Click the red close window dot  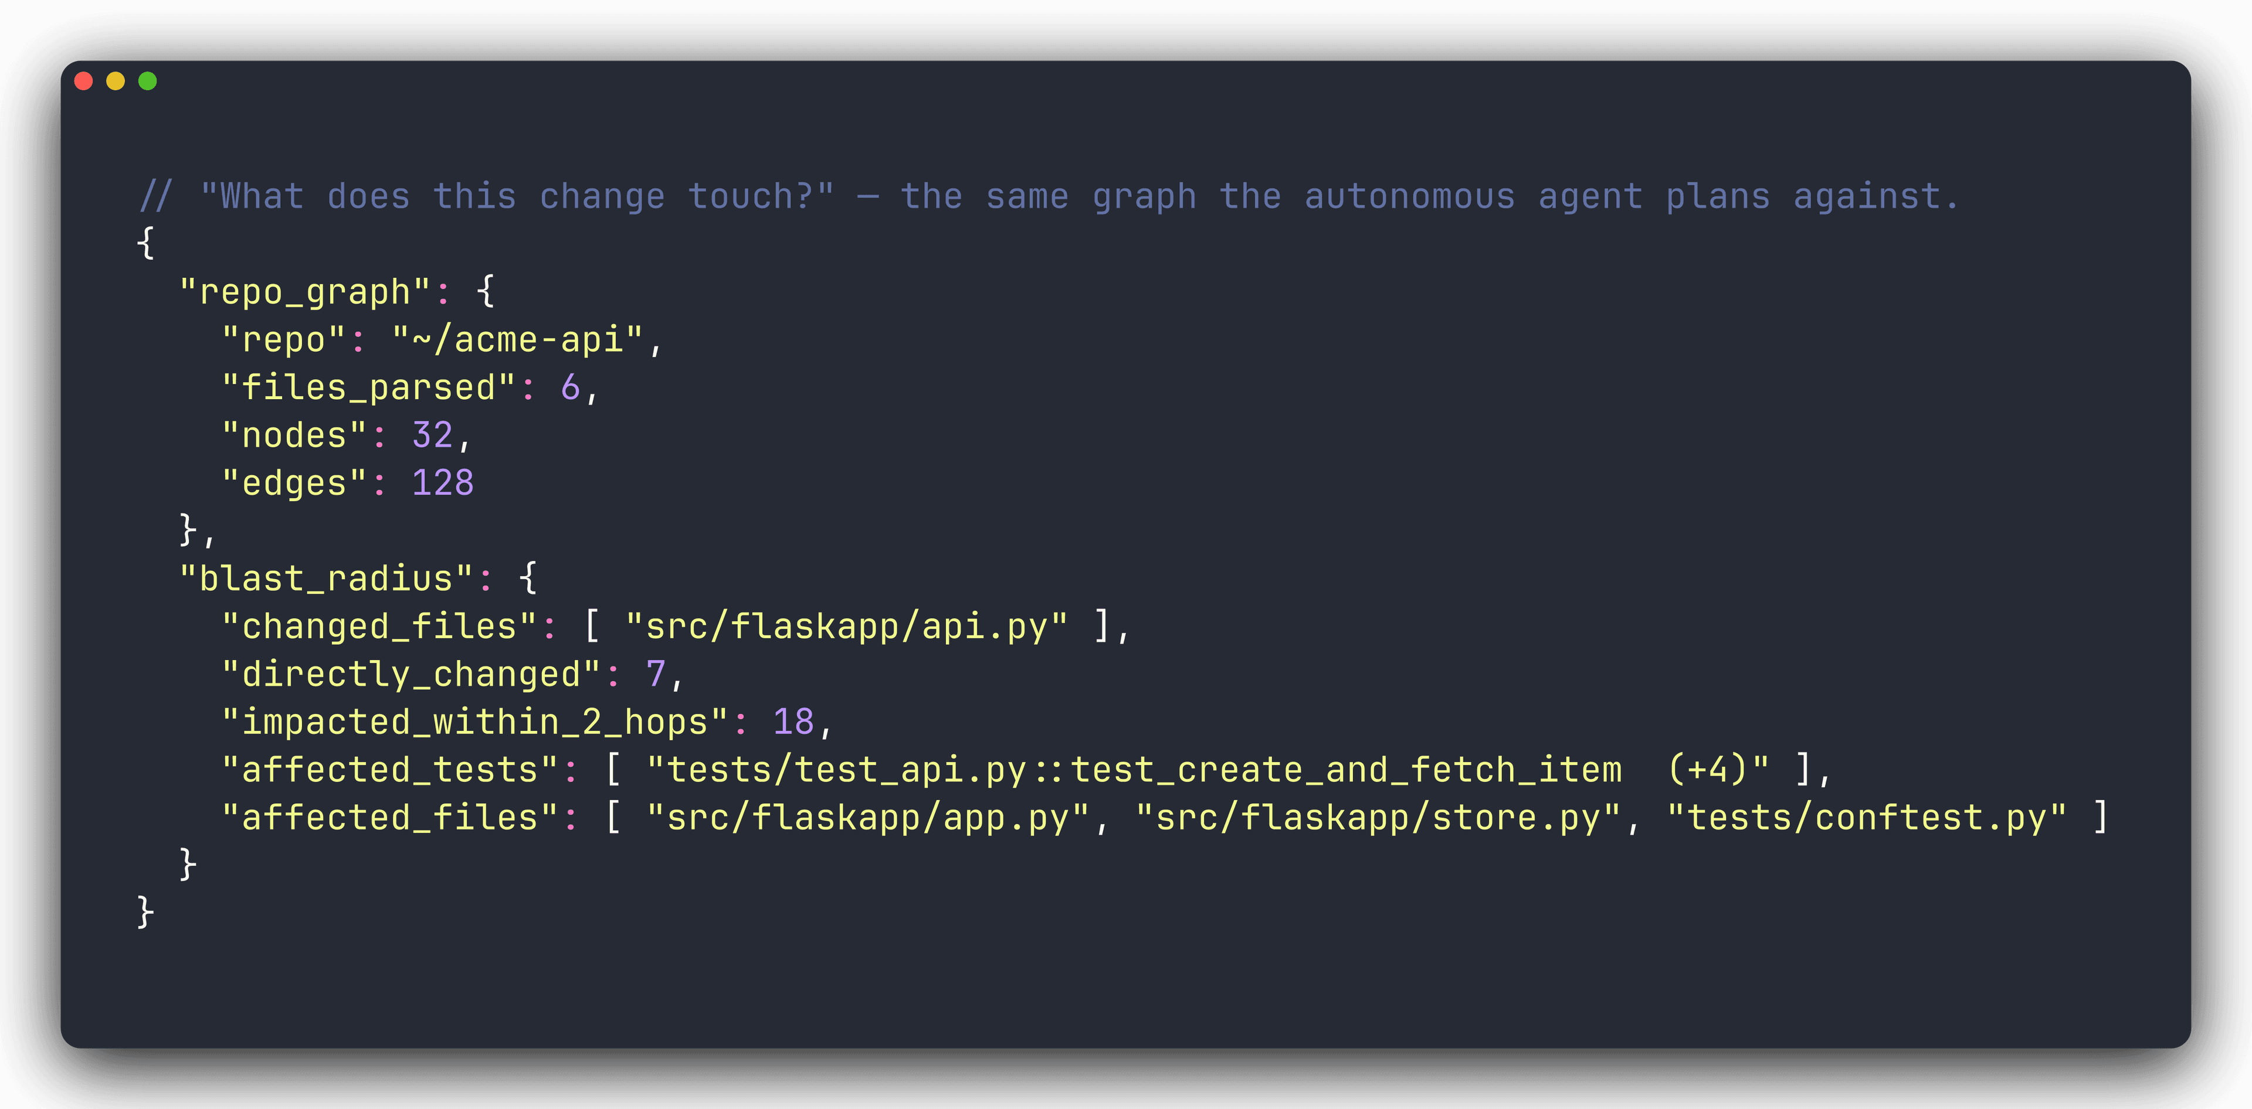click(x=84, y=81)
